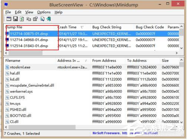Sort by the Bug Check Code column
The height and width of the screenshot is (140, 187).
[x=150, y=27]
